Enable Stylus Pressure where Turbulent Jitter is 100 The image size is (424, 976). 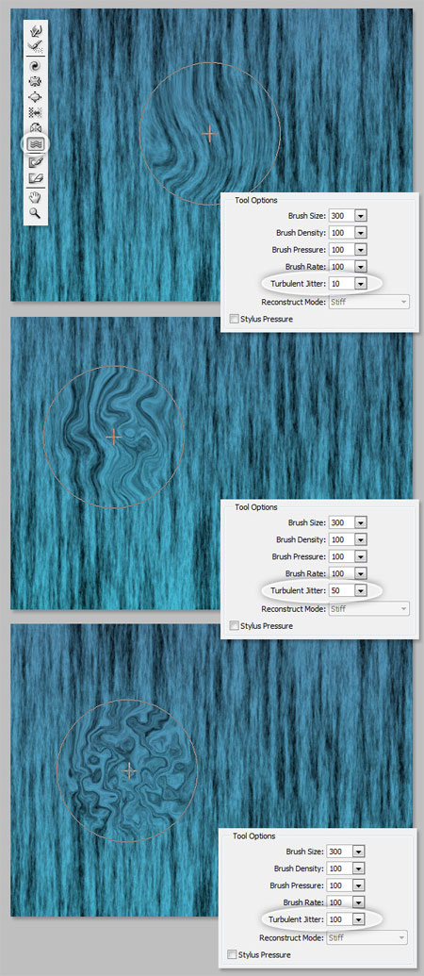point(232,954)
